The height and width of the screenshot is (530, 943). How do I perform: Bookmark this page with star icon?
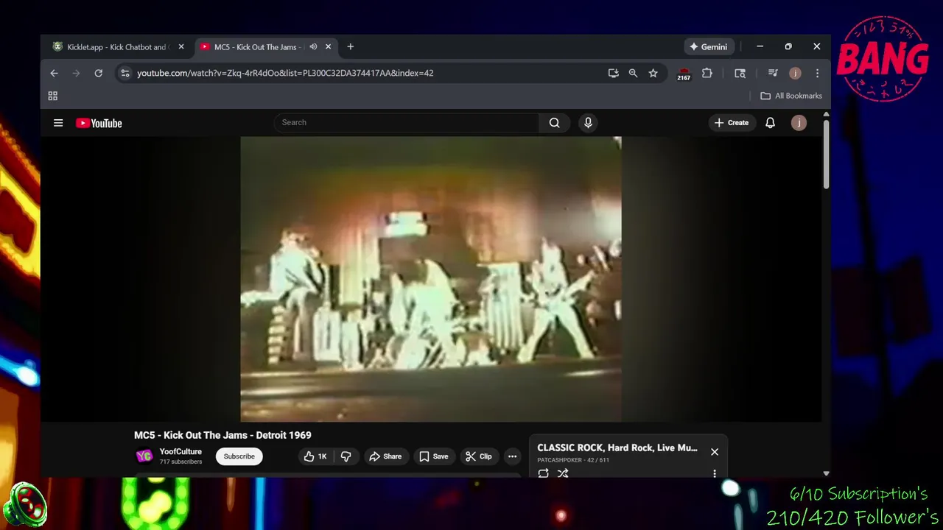(x=653, y=74)
